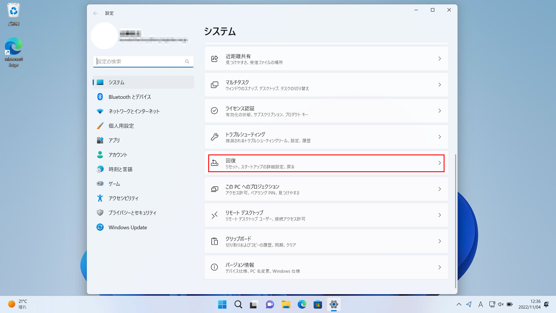The image size is (556, 313).
Task: Click the Settings gear on taskbar
Action: click(334, 305)
